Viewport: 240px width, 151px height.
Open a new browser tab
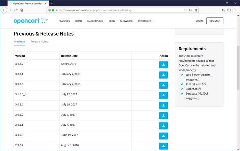(52, 3)
